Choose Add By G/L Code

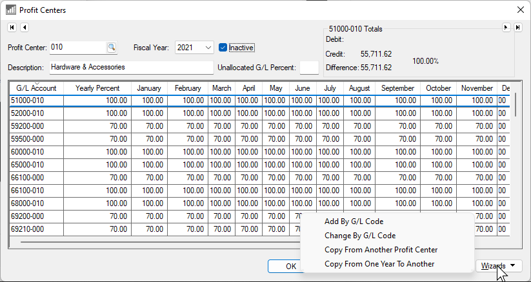(x=354, y=221)
